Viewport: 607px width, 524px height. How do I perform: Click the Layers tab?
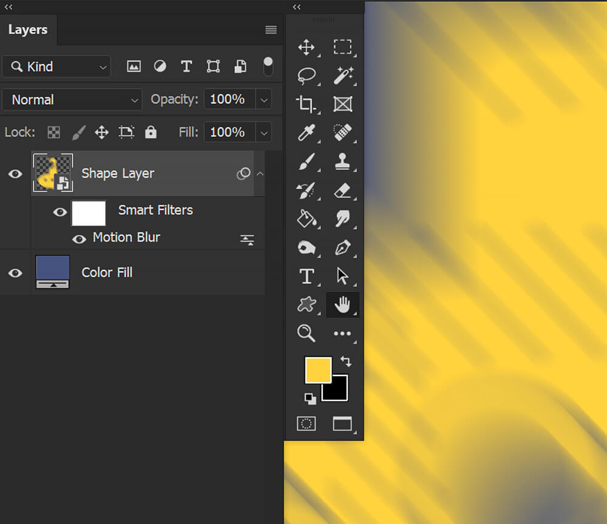click(x=28, y=30)
